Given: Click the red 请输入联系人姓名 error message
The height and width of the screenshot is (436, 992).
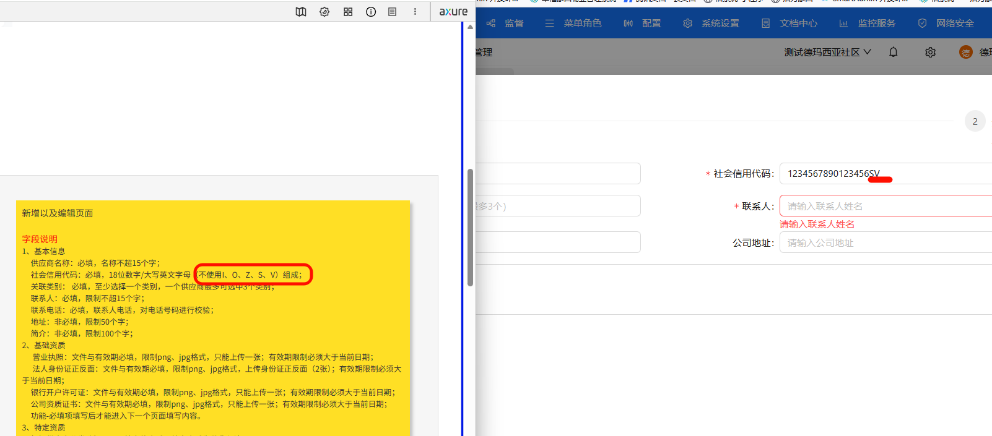Looking at the screenshot, I should tap(817, 224).
